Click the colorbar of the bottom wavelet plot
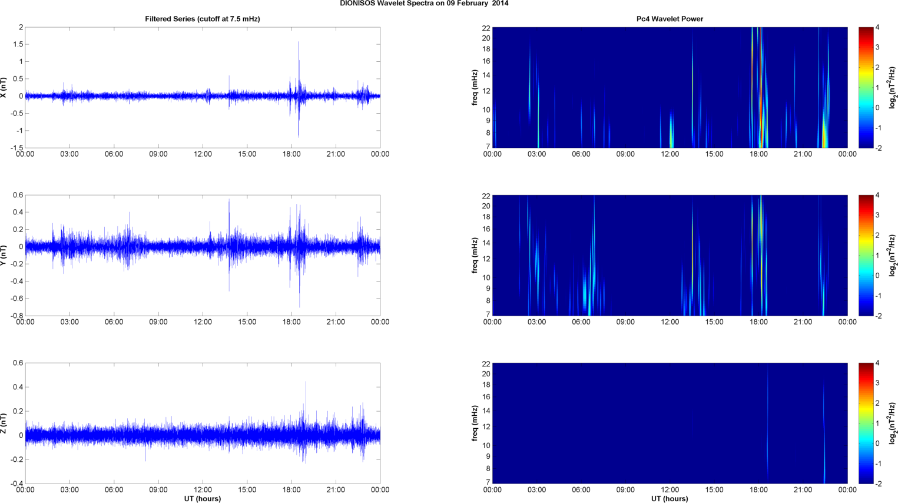The width and height of the screenshot is (898, 503). [x=866, y=423]
